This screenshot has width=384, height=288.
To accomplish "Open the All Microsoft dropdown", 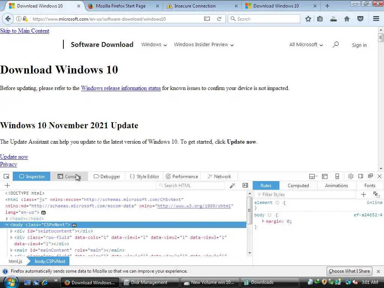I will point(306,45).
